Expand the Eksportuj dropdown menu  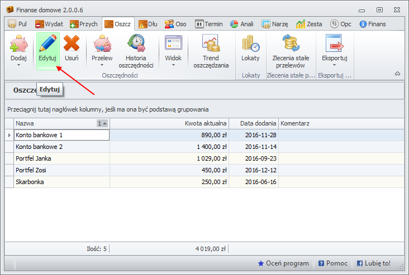335,51
